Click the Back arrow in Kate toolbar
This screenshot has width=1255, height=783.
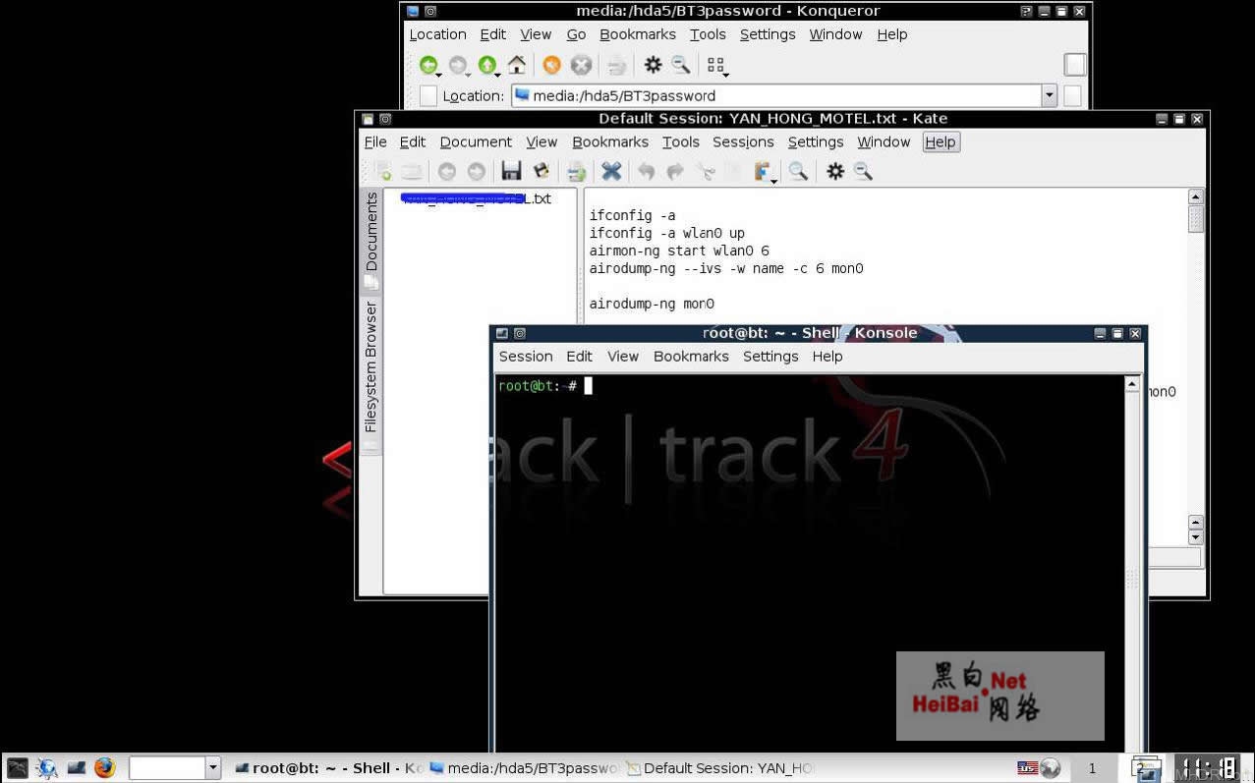[447, 171]
